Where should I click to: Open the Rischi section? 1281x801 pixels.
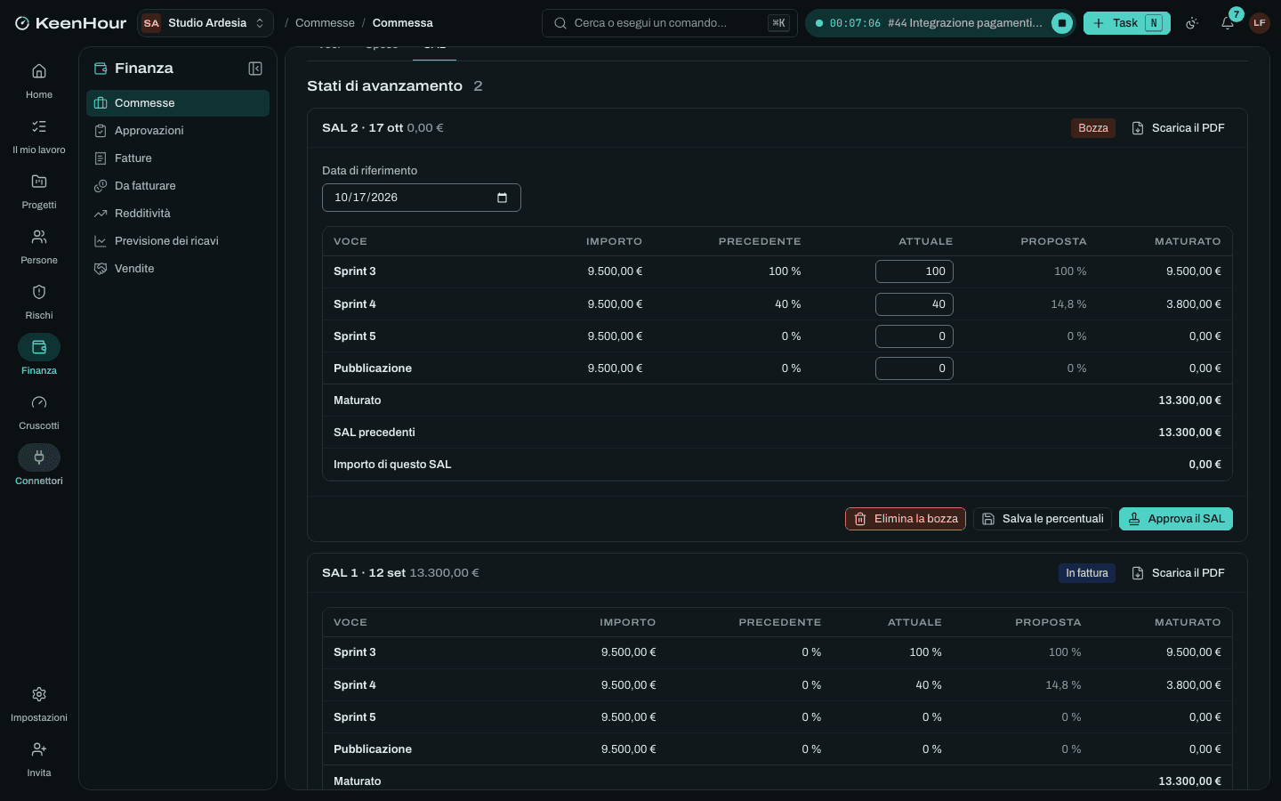coord(39,302)
